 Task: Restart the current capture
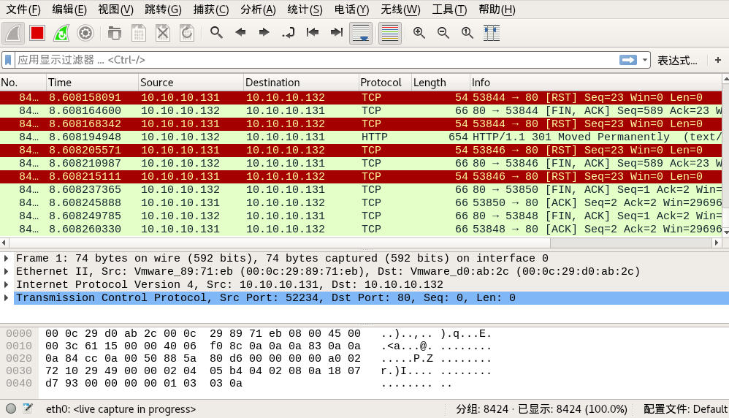[61, 33]
